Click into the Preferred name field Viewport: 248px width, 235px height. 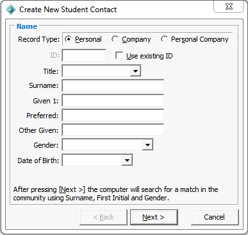point(113,116)
